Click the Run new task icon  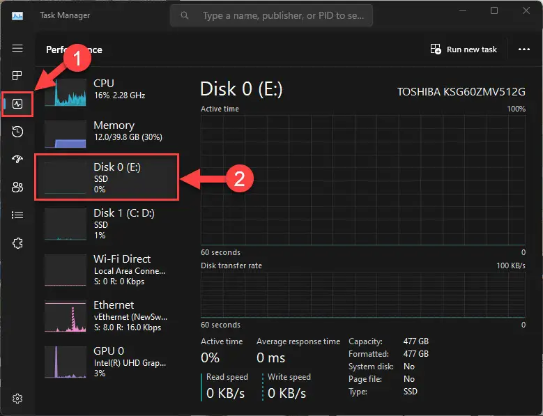tap(436, 49)
